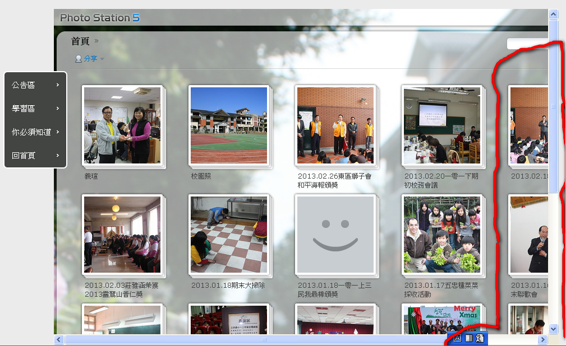
Task: Click the vertical scrollbar thumb
Action: pos(553,106)
